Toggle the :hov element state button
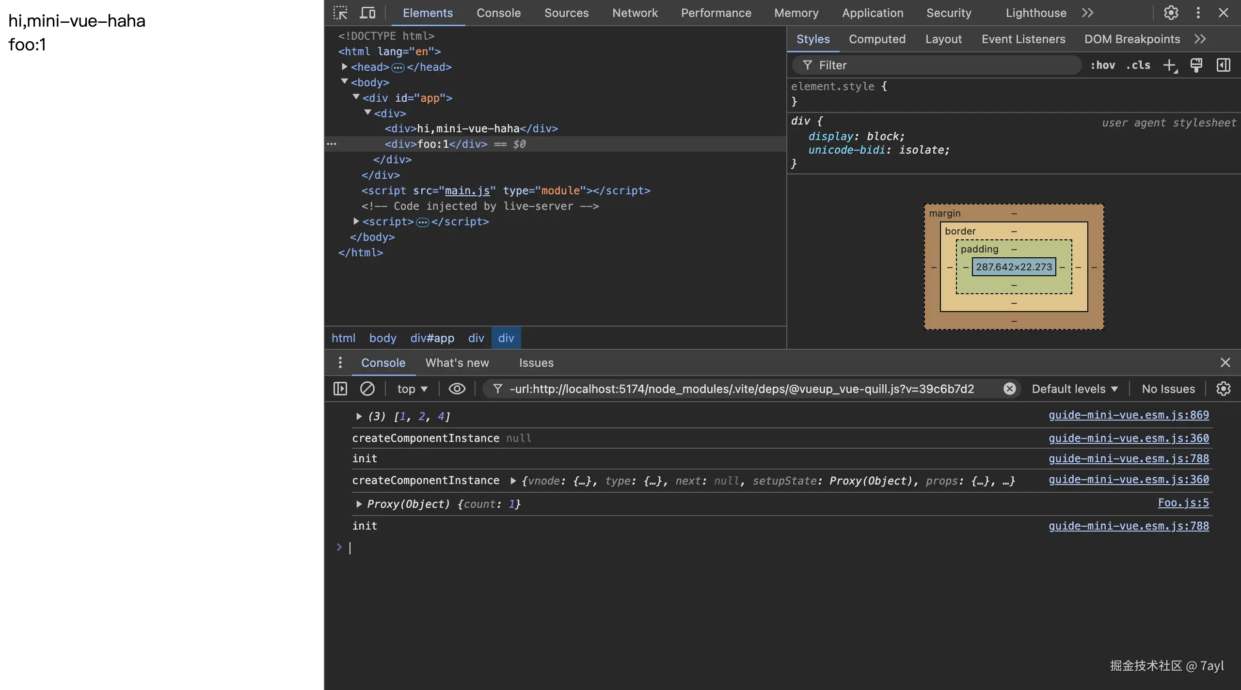The height and width of the screenshot is (690, 1241). (x=1102, y=65)
